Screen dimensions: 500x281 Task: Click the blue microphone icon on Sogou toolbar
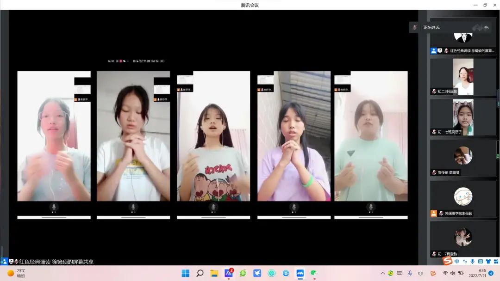(x=472, y=262)
